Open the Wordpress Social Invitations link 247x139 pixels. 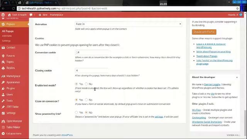coord(207,122)
